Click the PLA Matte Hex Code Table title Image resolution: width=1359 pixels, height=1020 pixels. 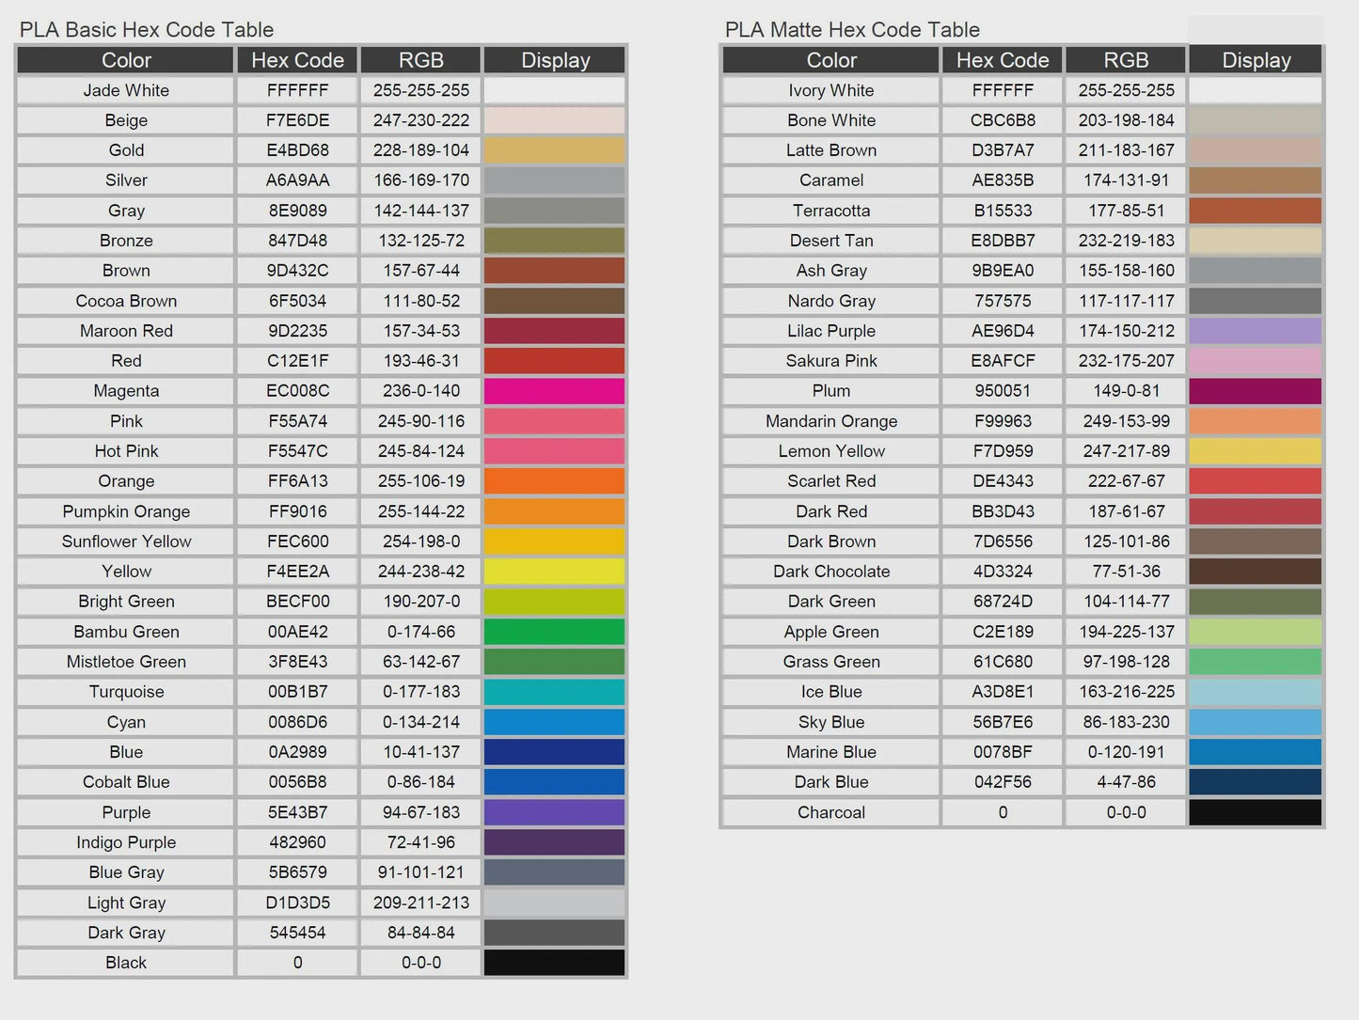(852, 30)
